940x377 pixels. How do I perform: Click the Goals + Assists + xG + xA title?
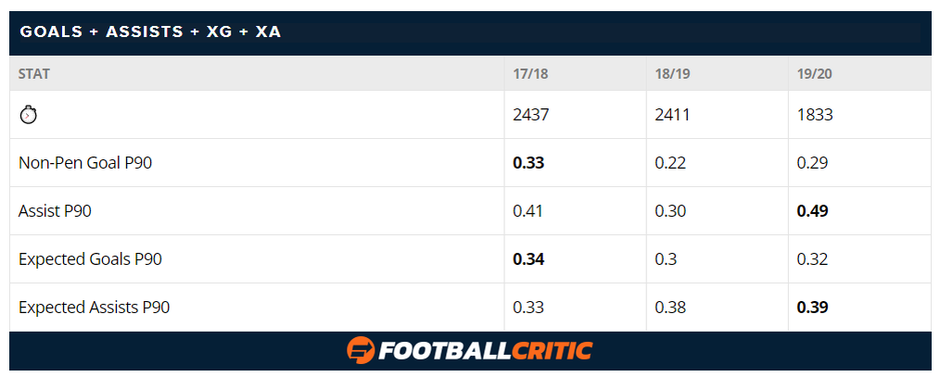(x=150, y=31)
